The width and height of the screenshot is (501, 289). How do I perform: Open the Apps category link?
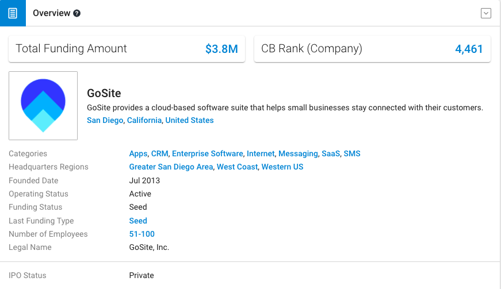coord(139,154)
